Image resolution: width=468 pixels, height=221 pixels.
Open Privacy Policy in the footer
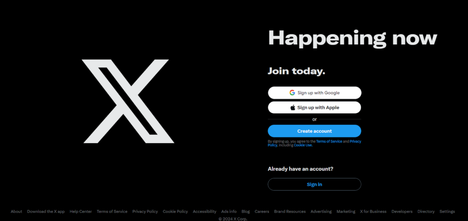(145, 211)
